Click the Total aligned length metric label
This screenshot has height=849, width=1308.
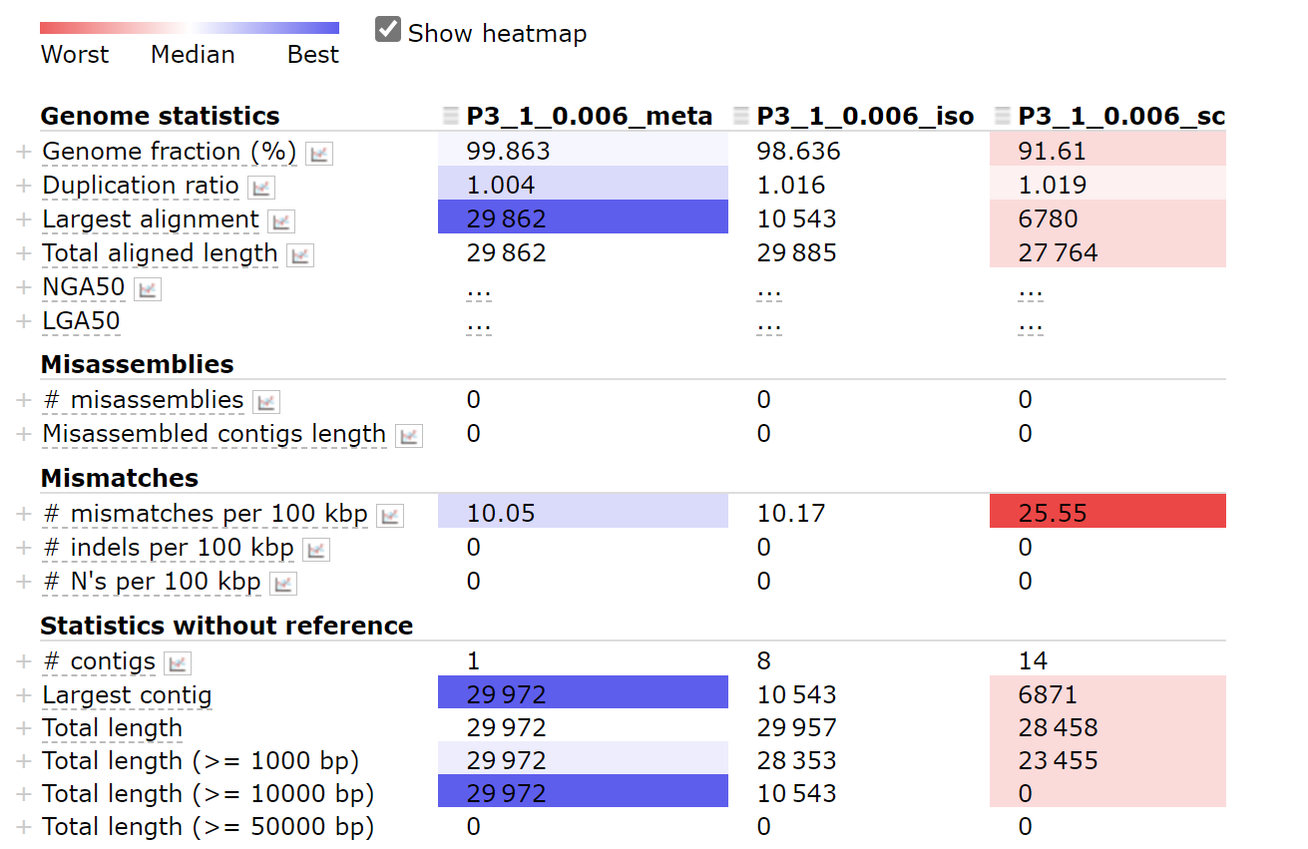(160, 253)
